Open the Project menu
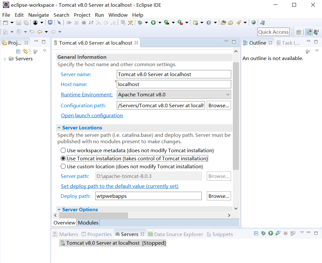 (x=82, y=15)
